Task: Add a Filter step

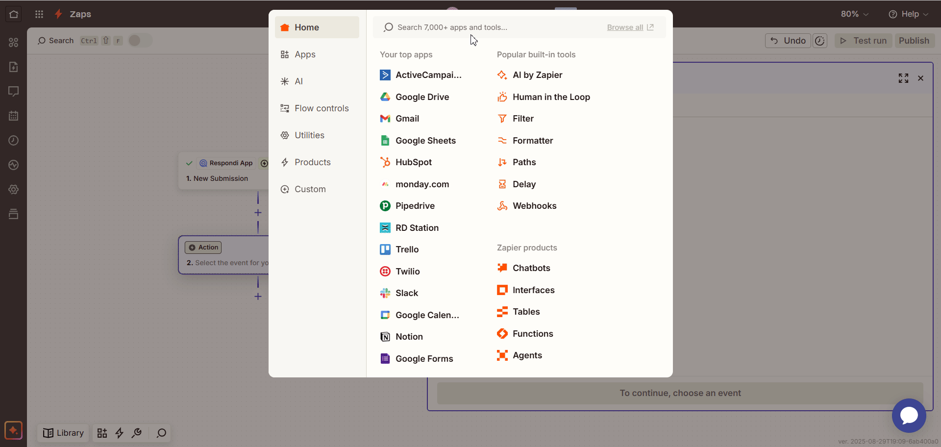Action: coord(515,119)
